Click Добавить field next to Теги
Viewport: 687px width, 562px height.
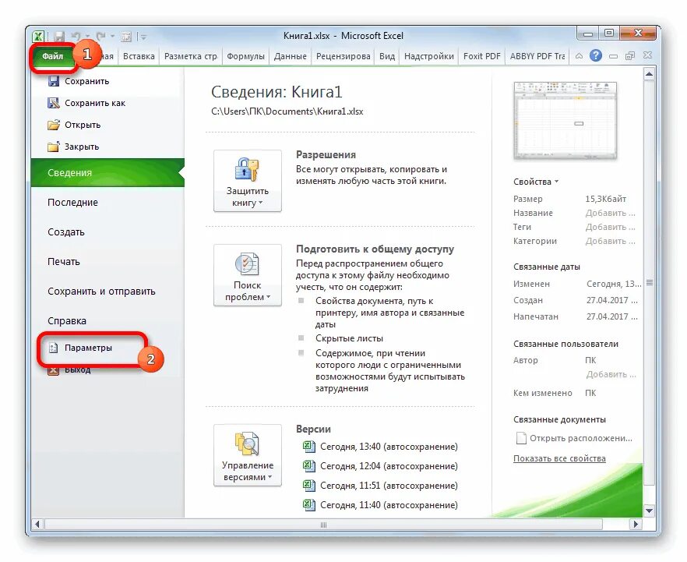pyautogui.click(x=610, y=227)
